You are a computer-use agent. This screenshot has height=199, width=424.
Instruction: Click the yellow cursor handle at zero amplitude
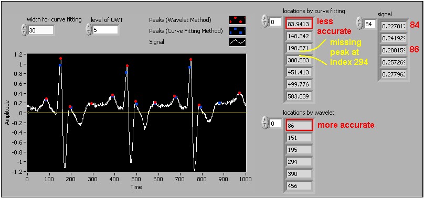(28, 113)
